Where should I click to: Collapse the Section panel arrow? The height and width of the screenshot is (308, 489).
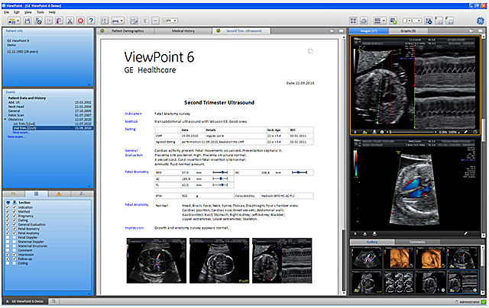89,294
